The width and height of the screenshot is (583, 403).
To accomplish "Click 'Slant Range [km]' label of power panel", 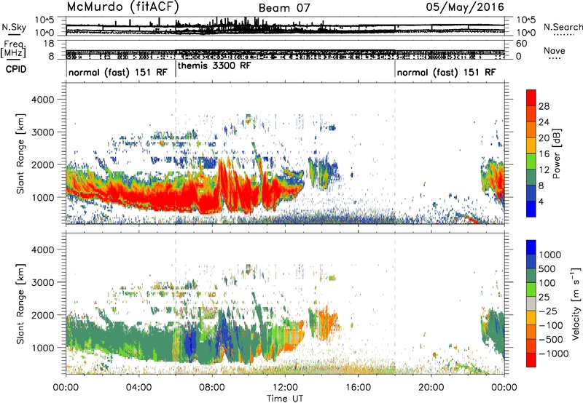I will (x=20, y=153).
